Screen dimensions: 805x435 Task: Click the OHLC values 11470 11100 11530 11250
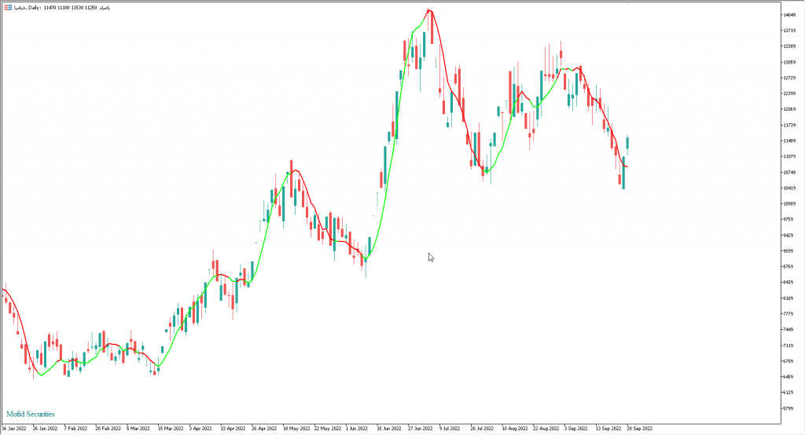coord(70,8)
